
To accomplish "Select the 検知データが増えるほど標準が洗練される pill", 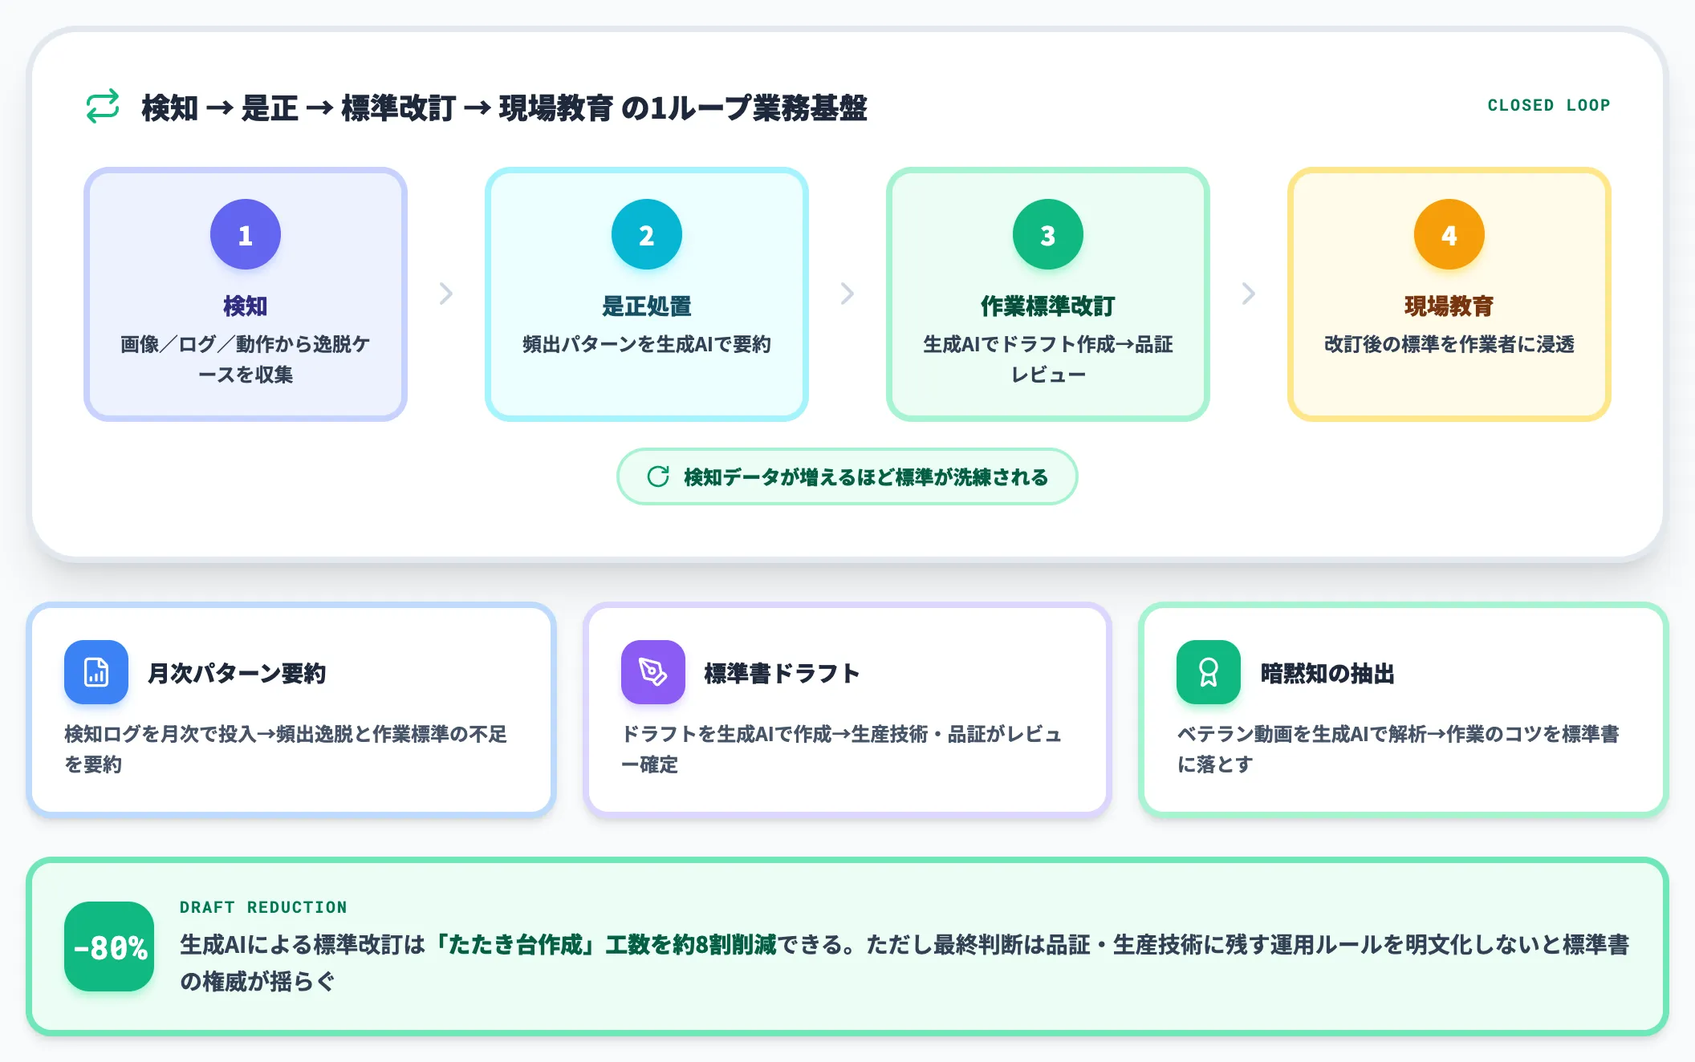I will click(847, 476).
